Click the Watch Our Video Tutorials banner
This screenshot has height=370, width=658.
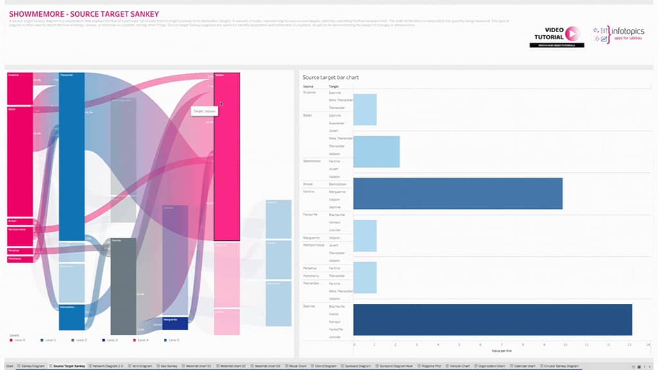pos(556,46)
